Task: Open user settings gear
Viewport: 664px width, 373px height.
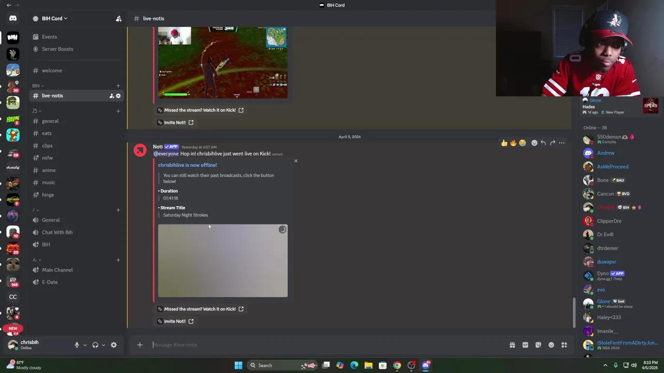Action: pyautogui.click(x=114, y=345)
